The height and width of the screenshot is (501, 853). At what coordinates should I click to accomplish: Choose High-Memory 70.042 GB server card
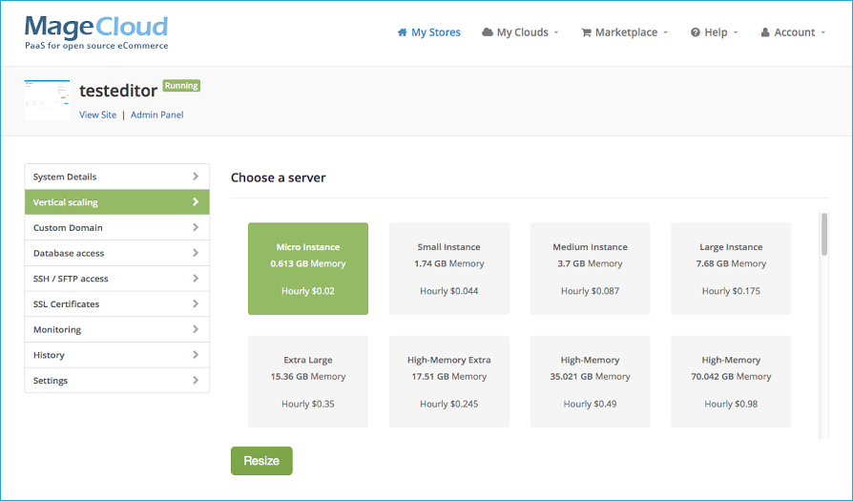coord(731,382)
